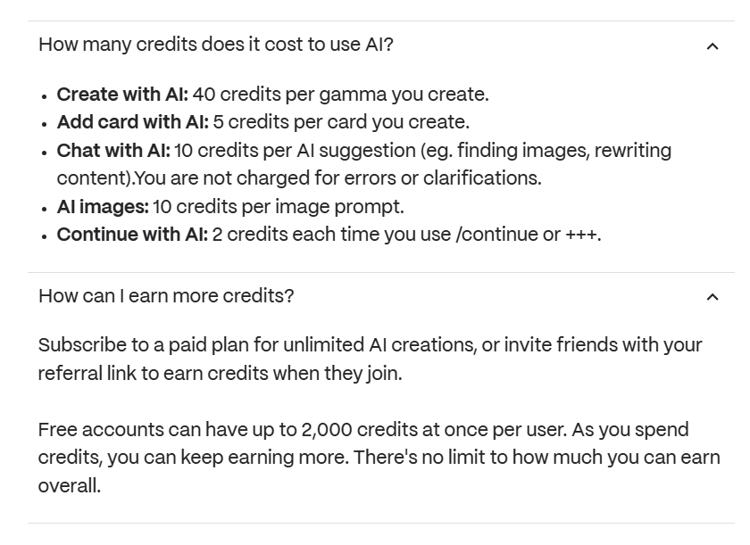
Task: Click the bold 'Continue with AI:' label
Action: click(132, 235)
